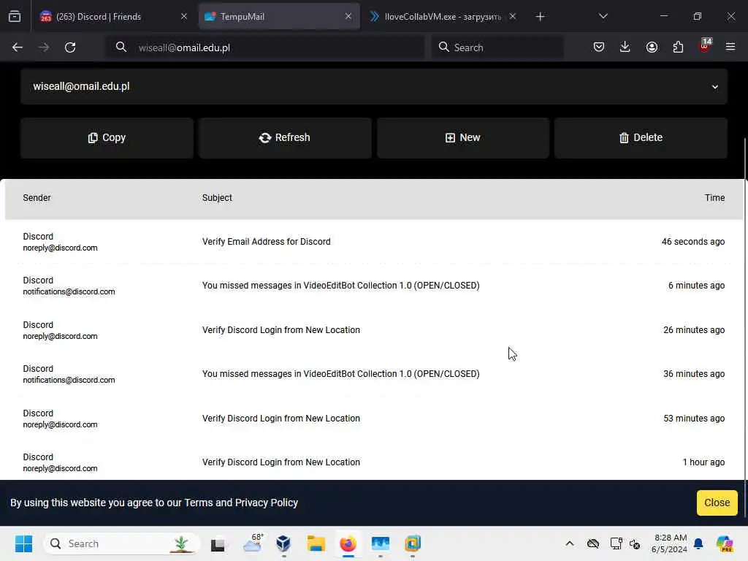
Task: Close the IloveCollabVM.exe tab
Action: click(x=512, y=17)
